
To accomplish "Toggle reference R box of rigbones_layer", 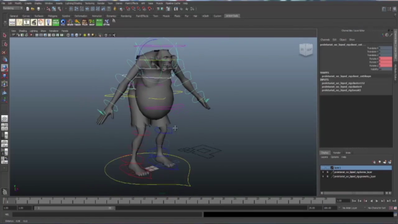I will pyautogui.click(x=328, y=172).
